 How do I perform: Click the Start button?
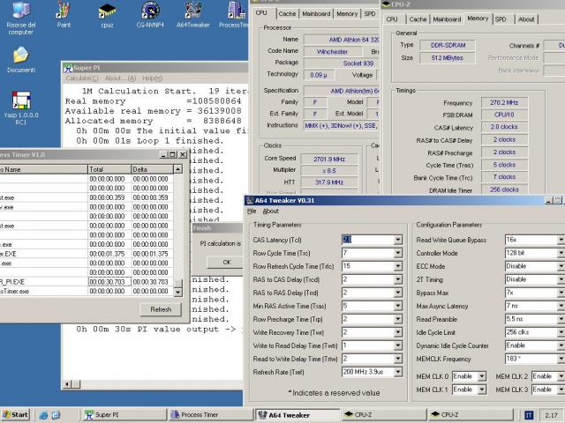point(15,415)
